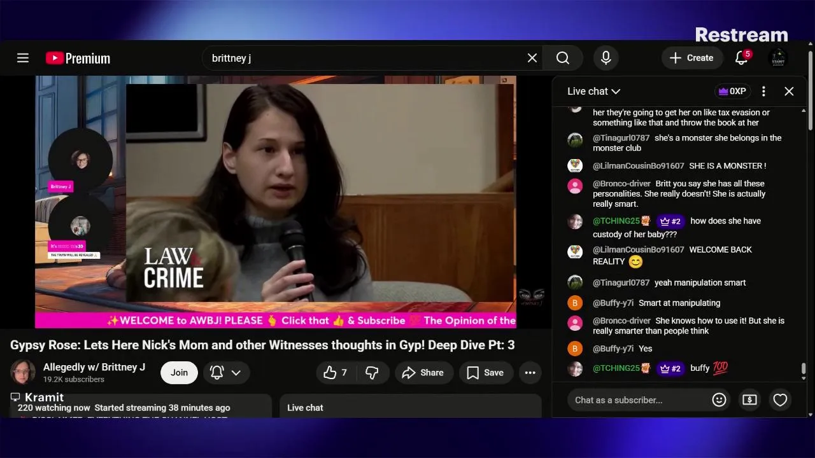
Task: Send a Super Chat dollar icon
Action: click(749, 400)
